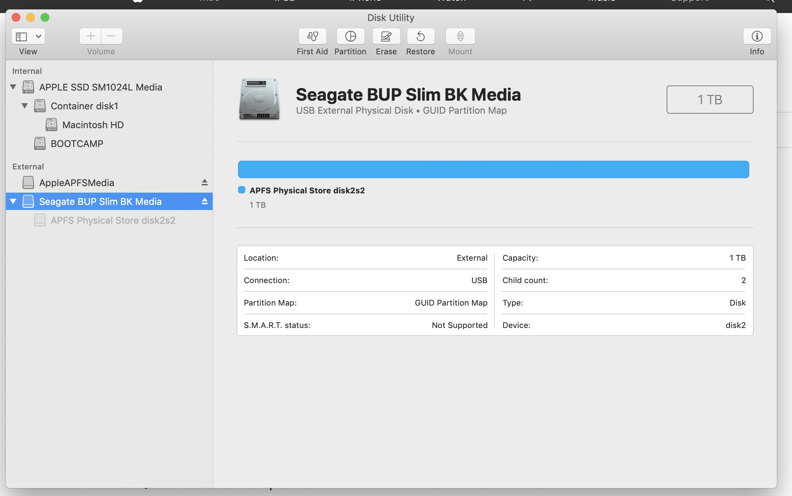Eject the Seagate BUP Slim BK Media
The width and height of the screenshot is (792, 496).
[x=205, y=201]
